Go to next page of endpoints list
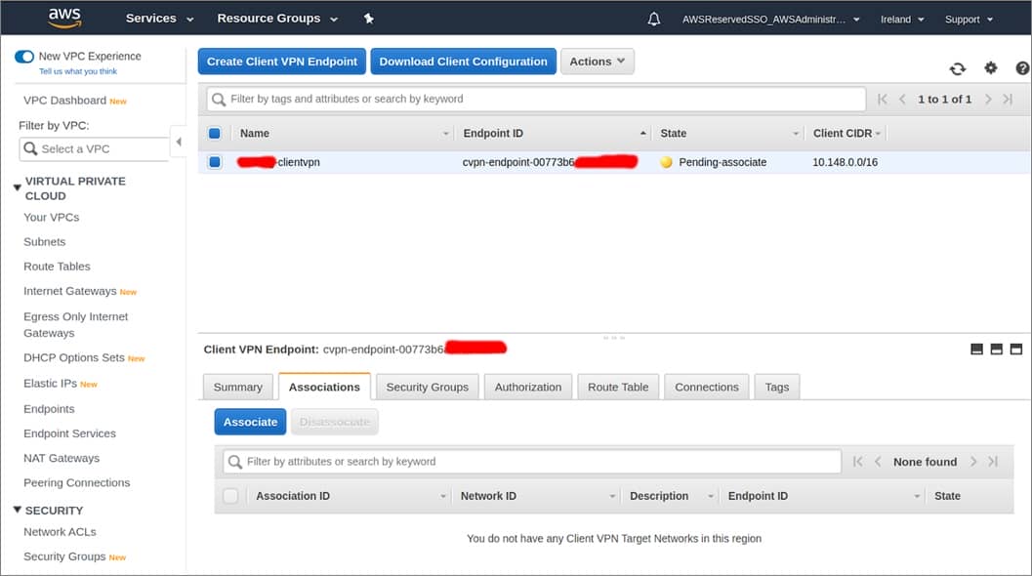Image resolution: width=1032 pixels, height=576 pixels. pyautogui.click(x=988, y=99)
